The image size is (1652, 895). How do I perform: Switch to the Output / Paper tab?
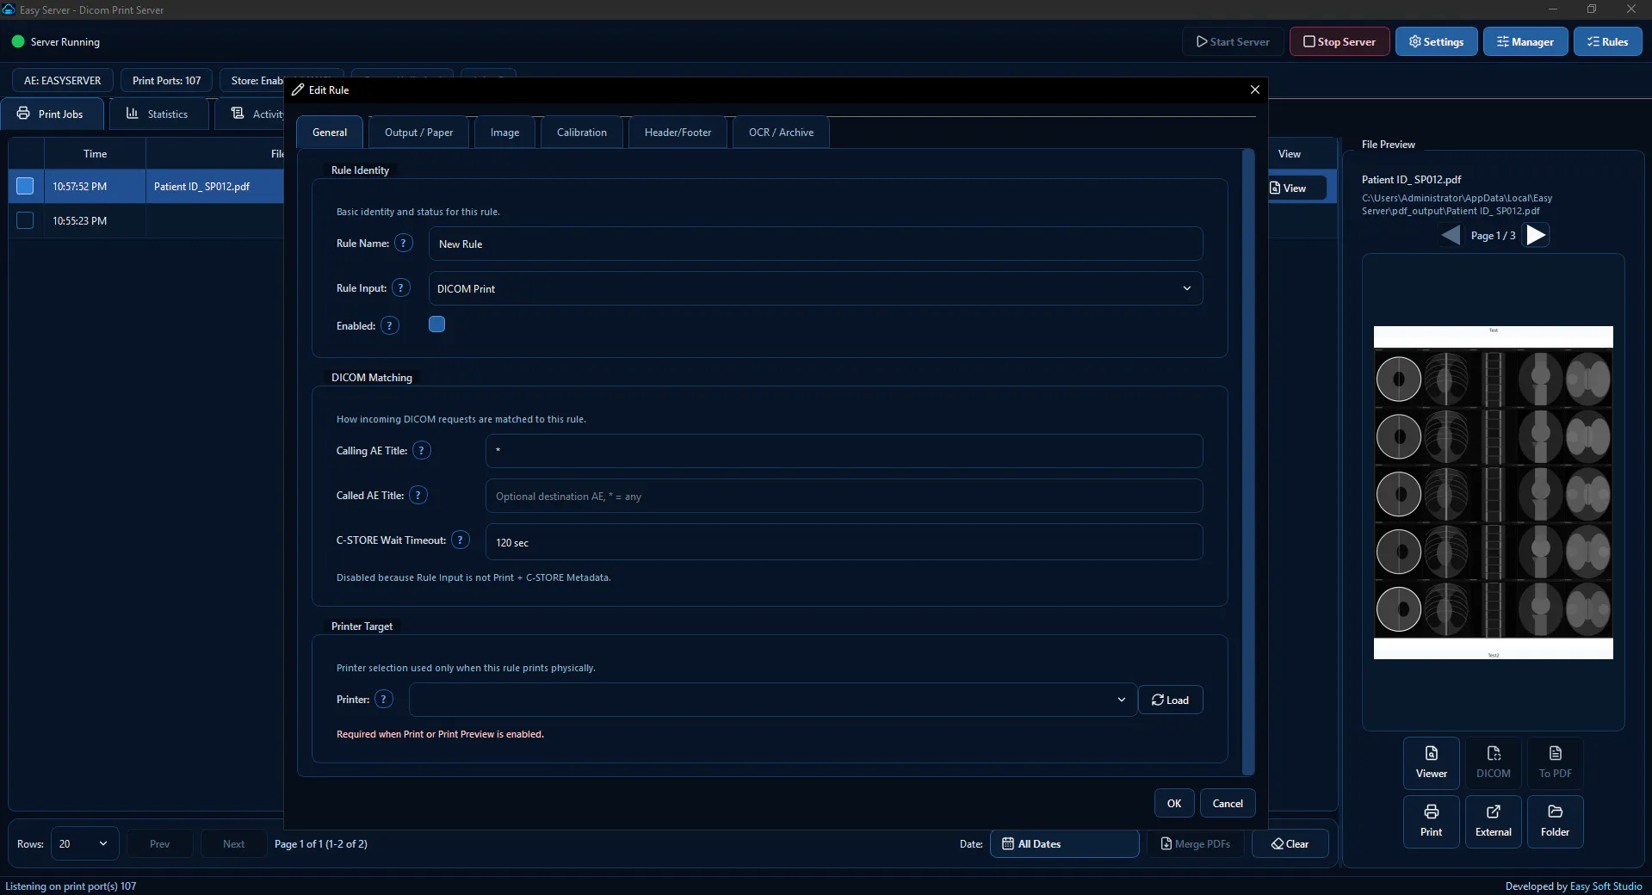[x=418, y=133]
